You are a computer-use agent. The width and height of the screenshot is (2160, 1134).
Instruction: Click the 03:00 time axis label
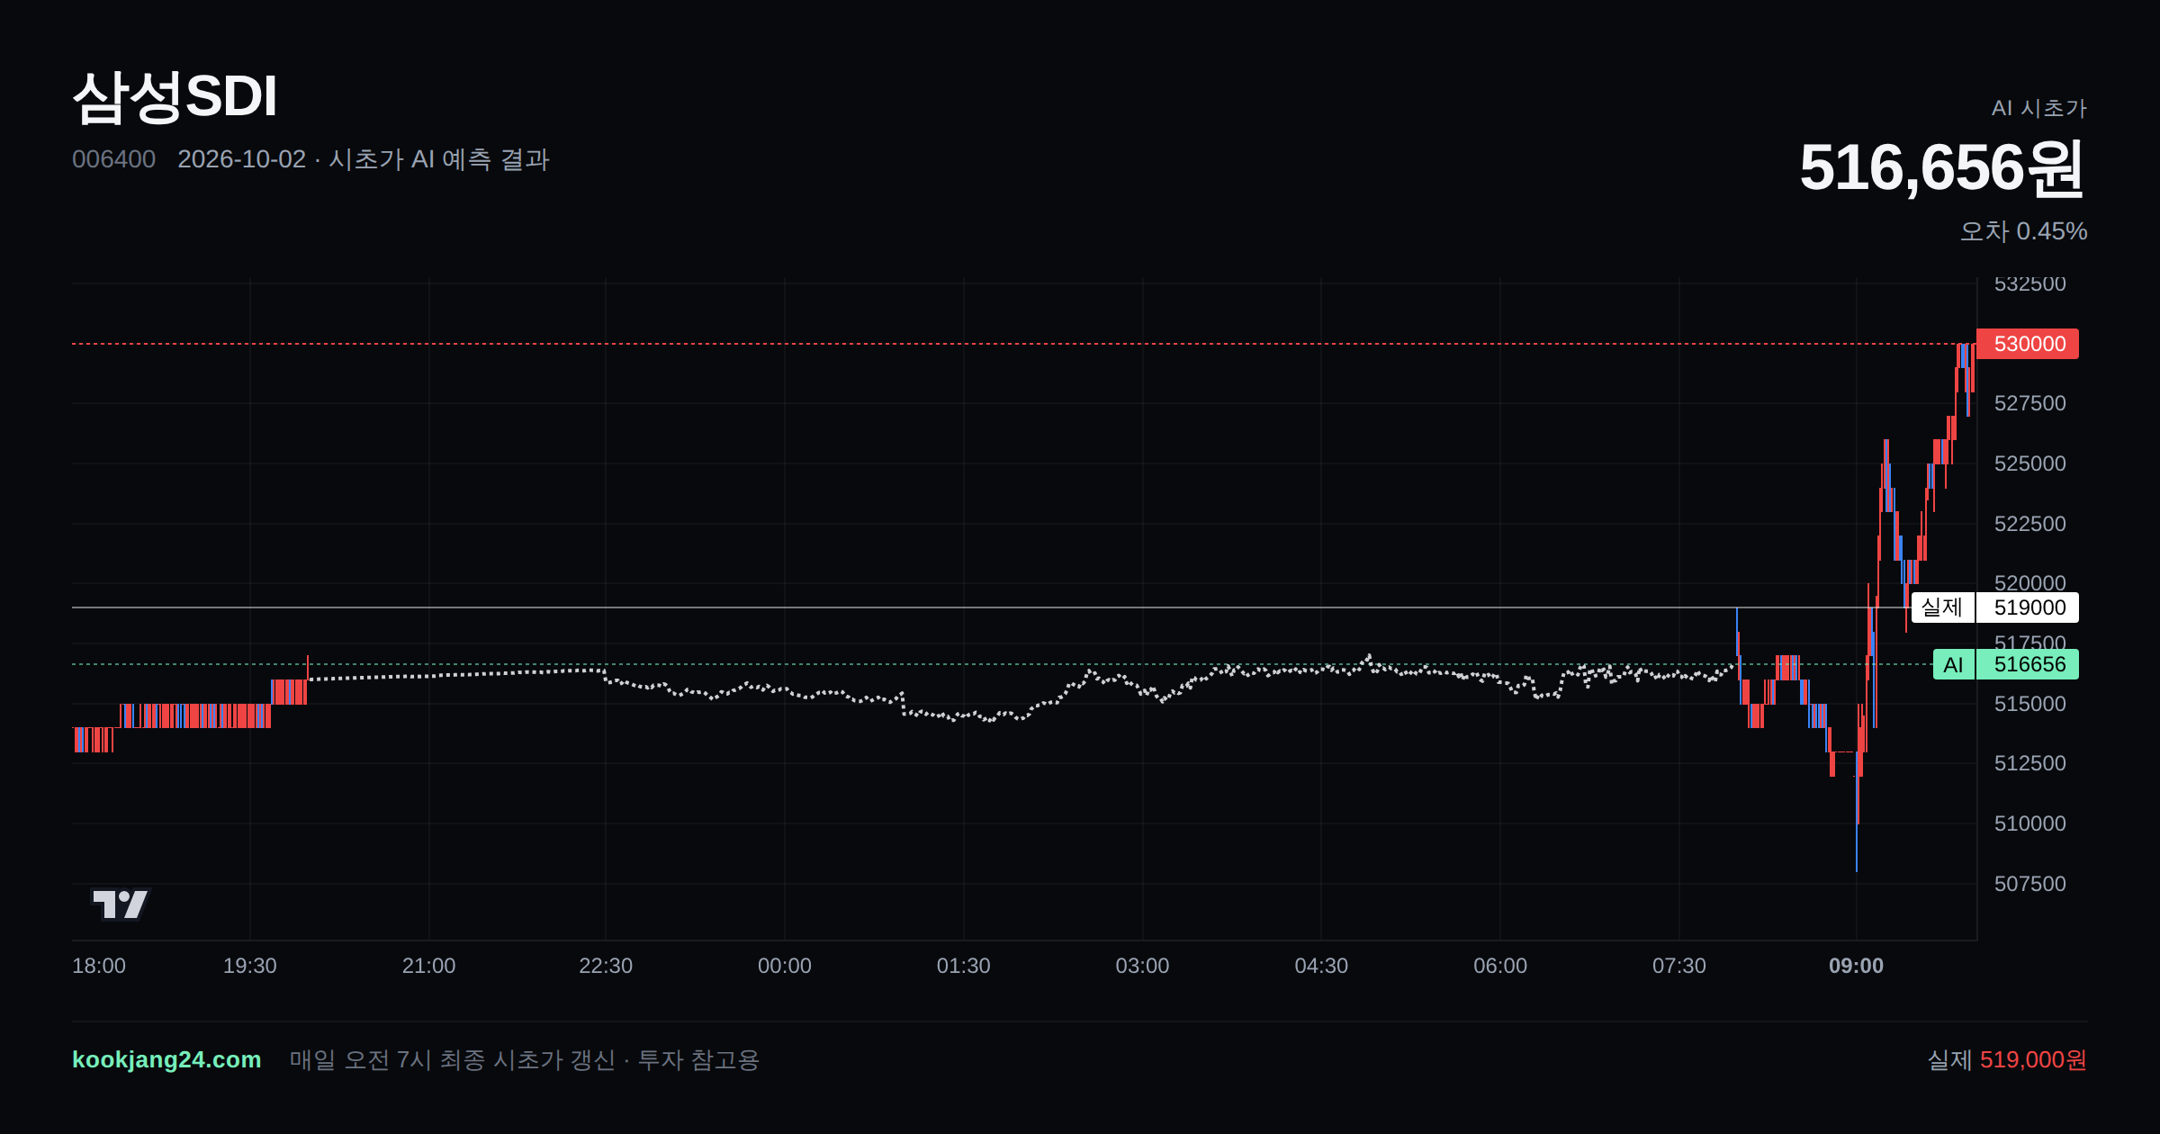1142,966
